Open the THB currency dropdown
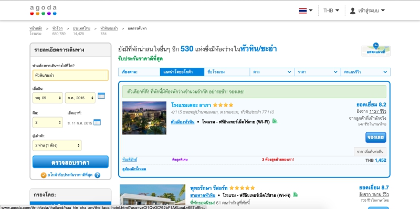Viewport: 420px width, 209px height. click(x=331, y=11)
